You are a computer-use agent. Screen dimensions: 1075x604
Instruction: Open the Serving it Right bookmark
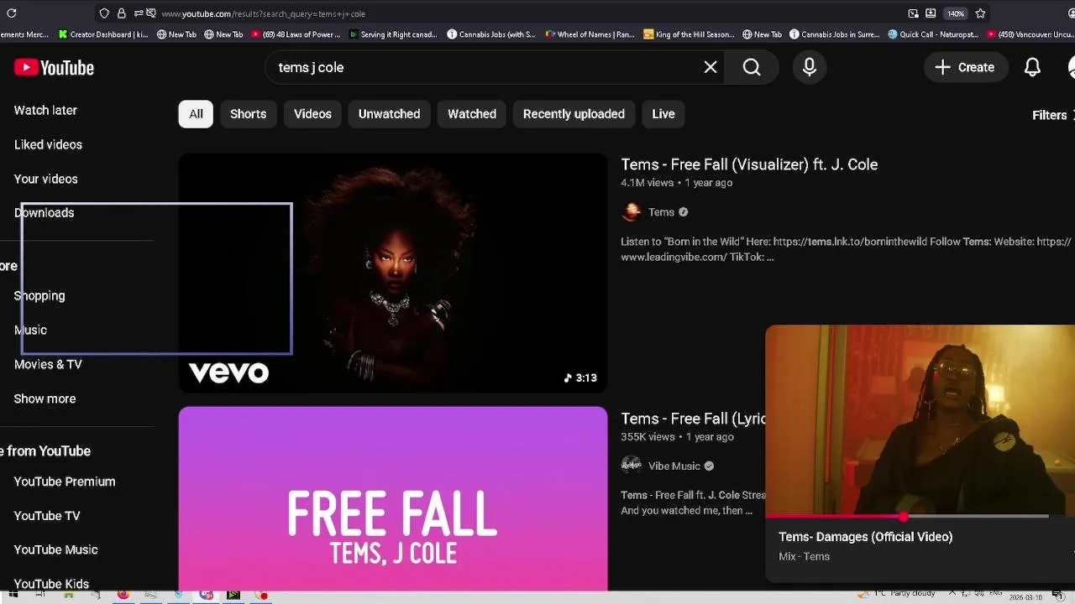pyautogui.click(x=393, y=34)
